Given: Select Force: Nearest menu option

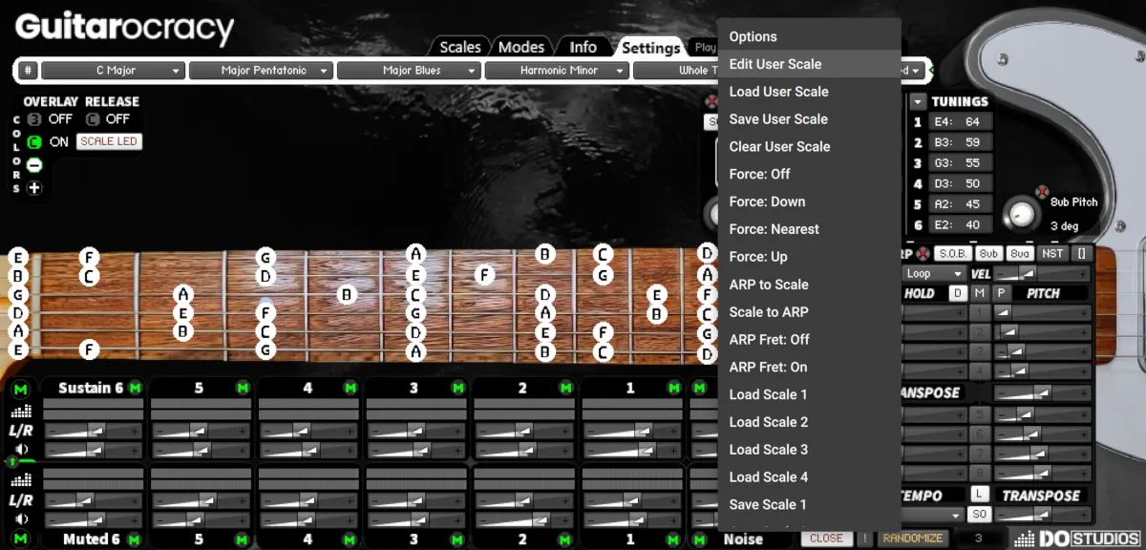Looking at the screenshot, I should tap(809, 229).
